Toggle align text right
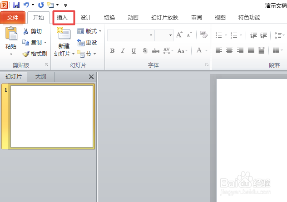This screenshot has width=287, height=202. click(240, 50)
